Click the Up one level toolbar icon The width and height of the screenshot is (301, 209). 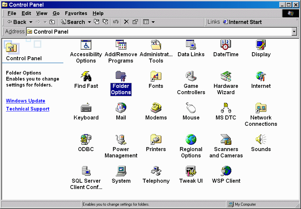(52, 22)
